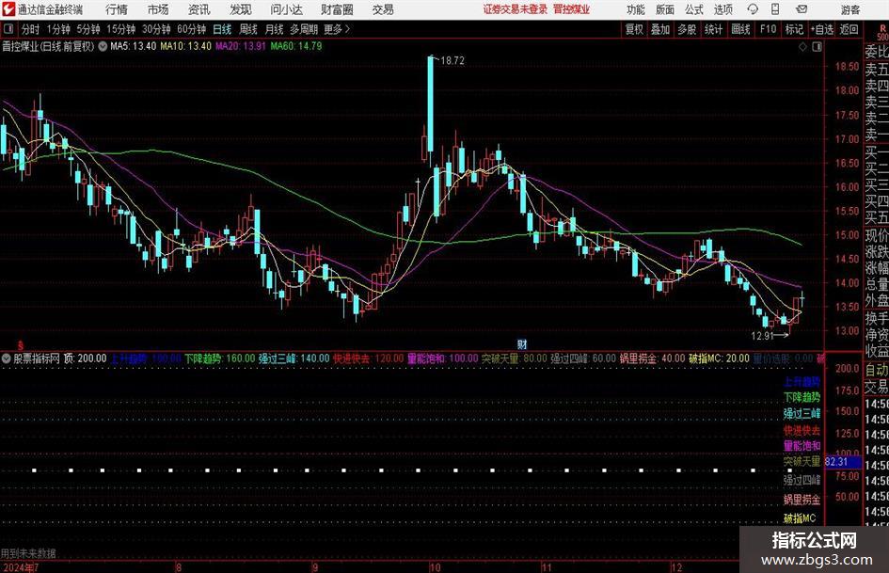Open the 财富圈 menu

click(x=337, y=9)
